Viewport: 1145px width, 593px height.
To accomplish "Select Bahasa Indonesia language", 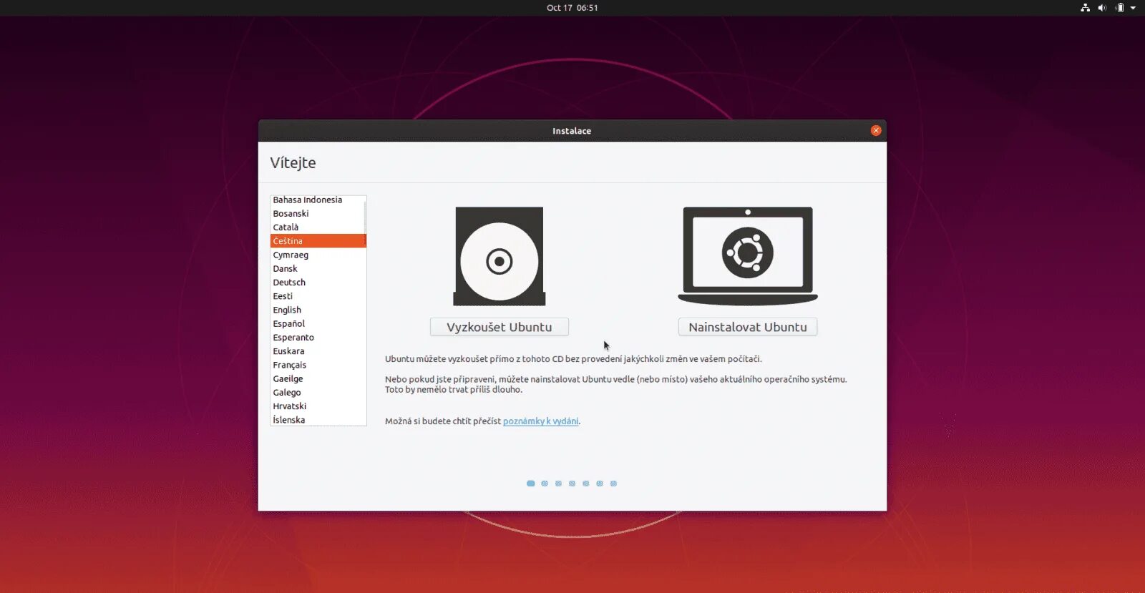I will [318, 200].
